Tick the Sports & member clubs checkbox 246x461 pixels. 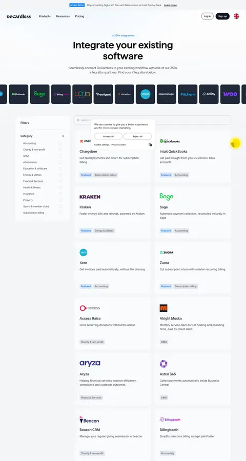[60, 206]
